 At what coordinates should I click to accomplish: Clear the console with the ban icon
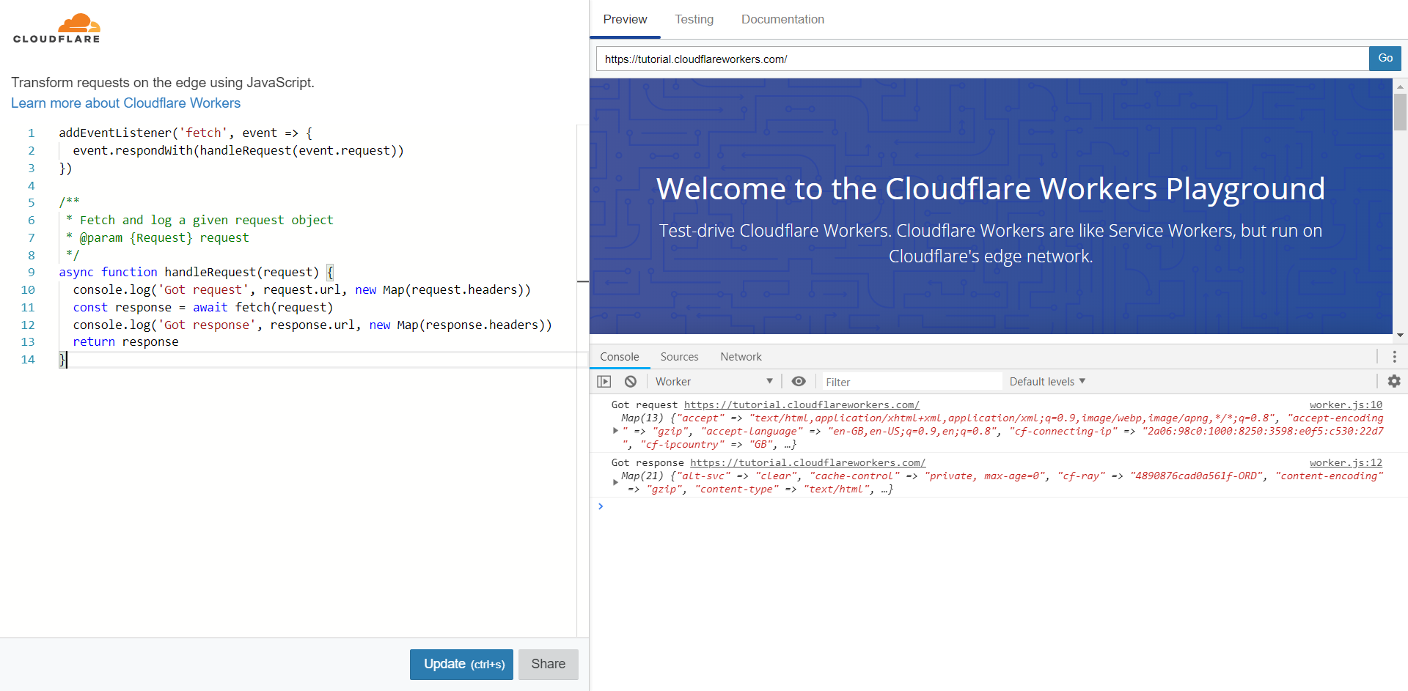631,381
